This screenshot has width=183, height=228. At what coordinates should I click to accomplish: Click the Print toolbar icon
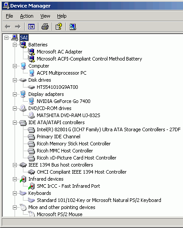[45, 27]
